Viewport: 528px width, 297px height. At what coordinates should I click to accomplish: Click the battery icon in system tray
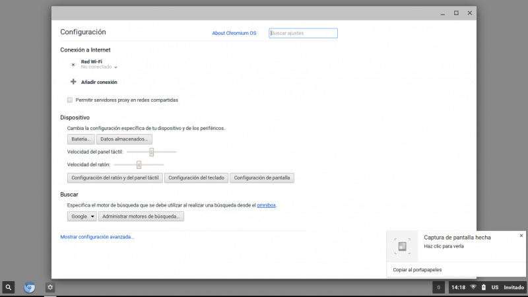[484, 287]
